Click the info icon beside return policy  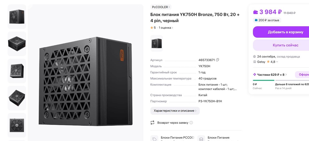click(x=191, y=123)
